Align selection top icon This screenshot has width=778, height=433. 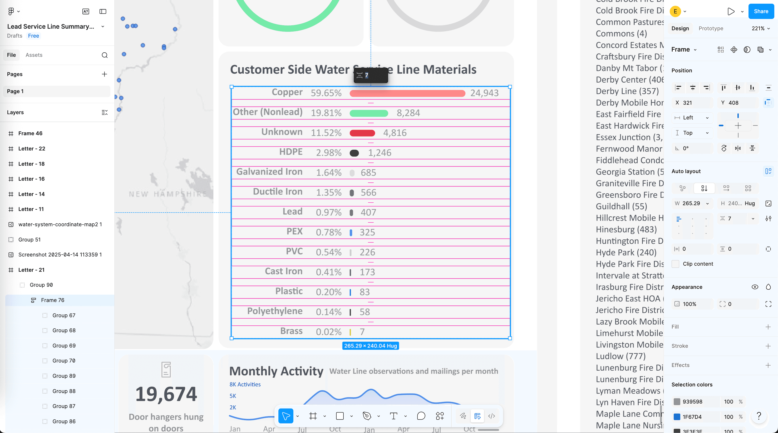pyautogui.click(x=724, y=88)
